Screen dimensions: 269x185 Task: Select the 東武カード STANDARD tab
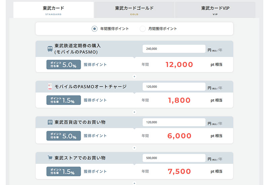coord(53,10)
